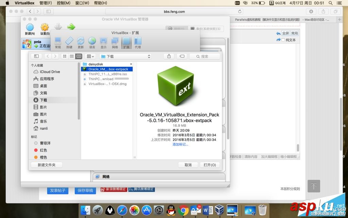
Task: Toggle sidebar icon in file dialog
Action: point(36,57)
